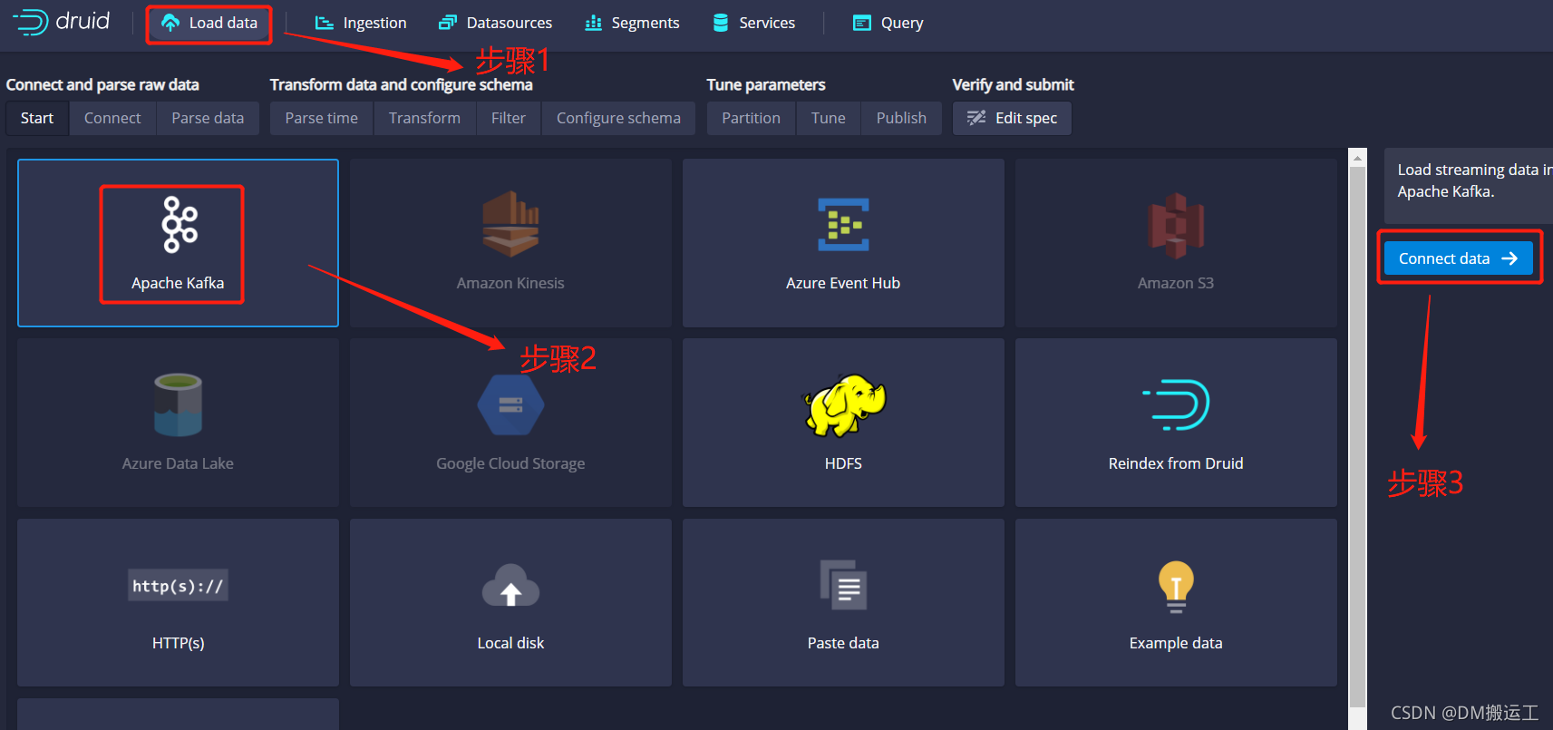The height and width of the screenshot is (730, 1553).
Task: Click the Azure Event Hub label
Action: point(843,283)
